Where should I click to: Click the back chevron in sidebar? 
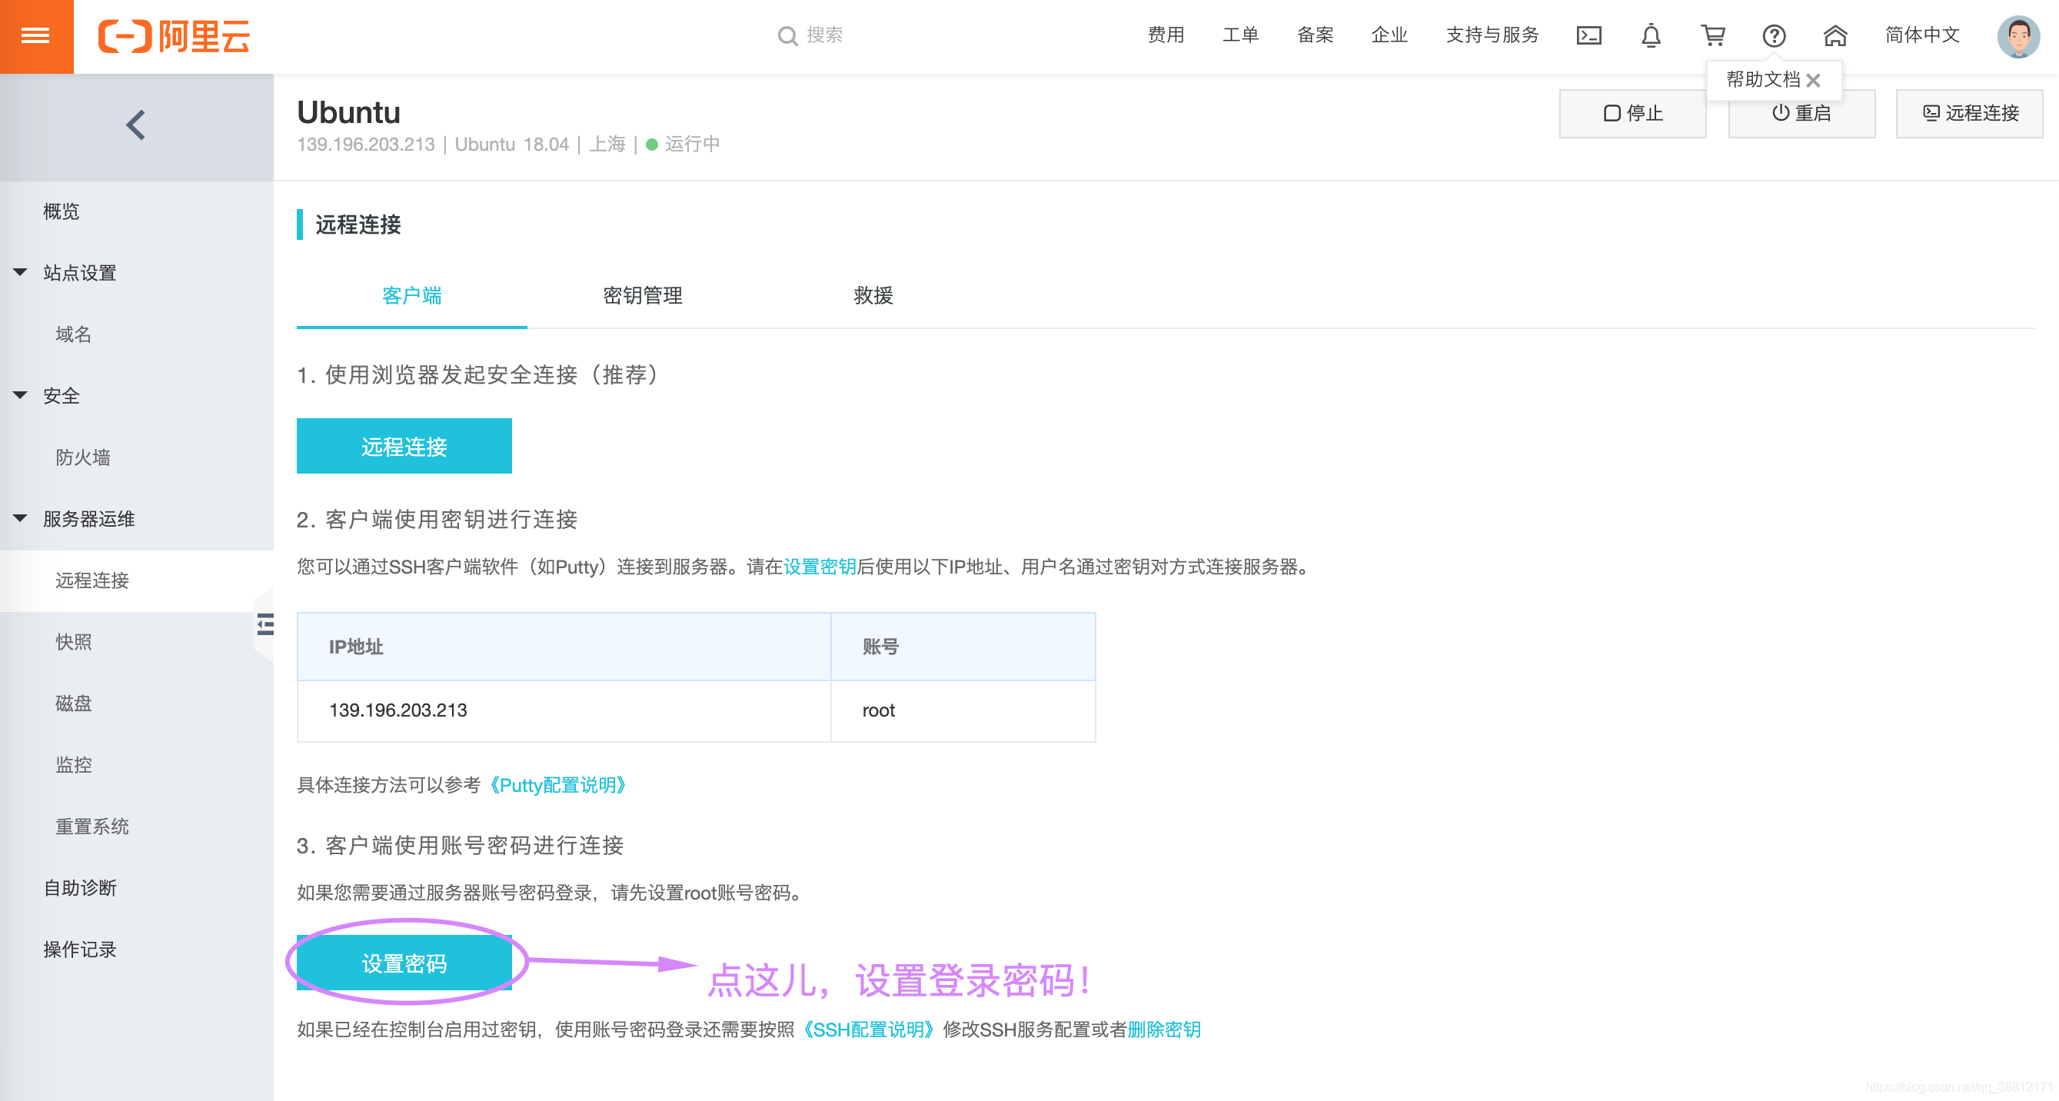tap(136, 125)
